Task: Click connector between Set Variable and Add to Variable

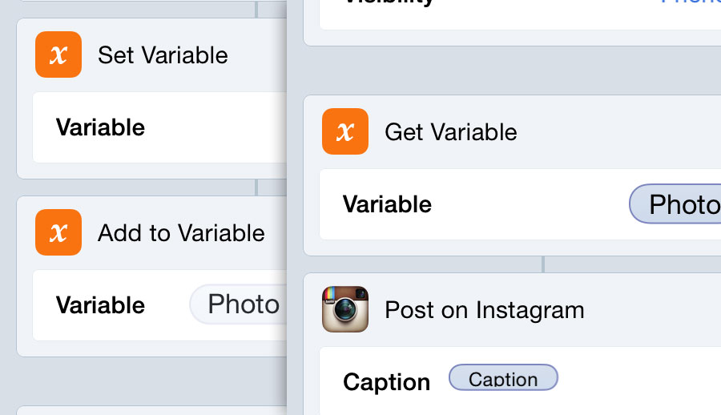Action: (x=256, y=187)
